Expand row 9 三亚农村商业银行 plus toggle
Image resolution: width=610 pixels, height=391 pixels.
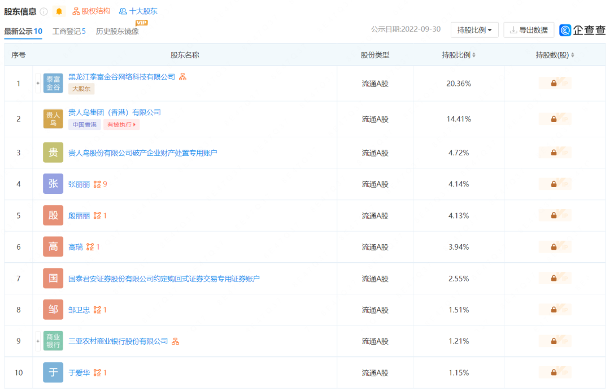[38, 341]
